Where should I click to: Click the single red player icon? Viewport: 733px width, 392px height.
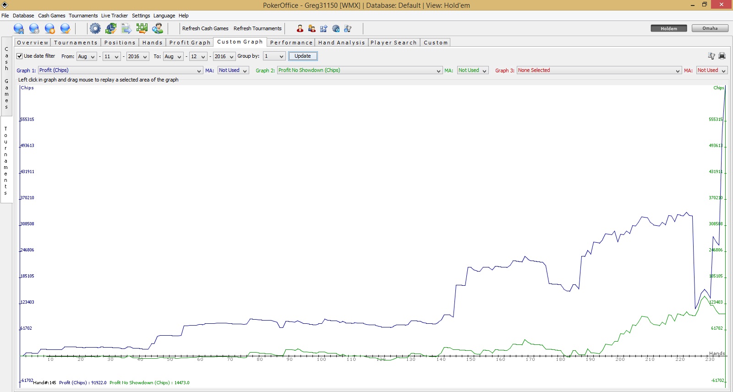point(300,28)
